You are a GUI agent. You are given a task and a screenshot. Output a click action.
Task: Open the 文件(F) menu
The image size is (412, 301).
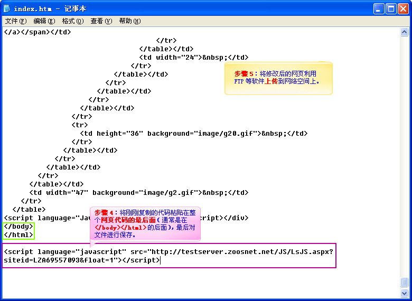click(15, 21)
